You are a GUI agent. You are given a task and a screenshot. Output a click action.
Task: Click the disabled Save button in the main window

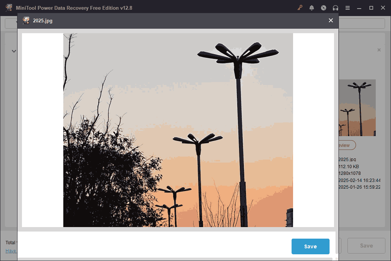pos(366,245)
